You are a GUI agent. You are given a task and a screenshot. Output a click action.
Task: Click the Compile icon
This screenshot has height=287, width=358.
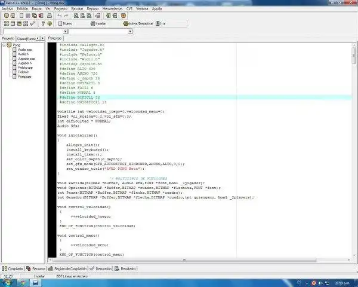[7, 23]
